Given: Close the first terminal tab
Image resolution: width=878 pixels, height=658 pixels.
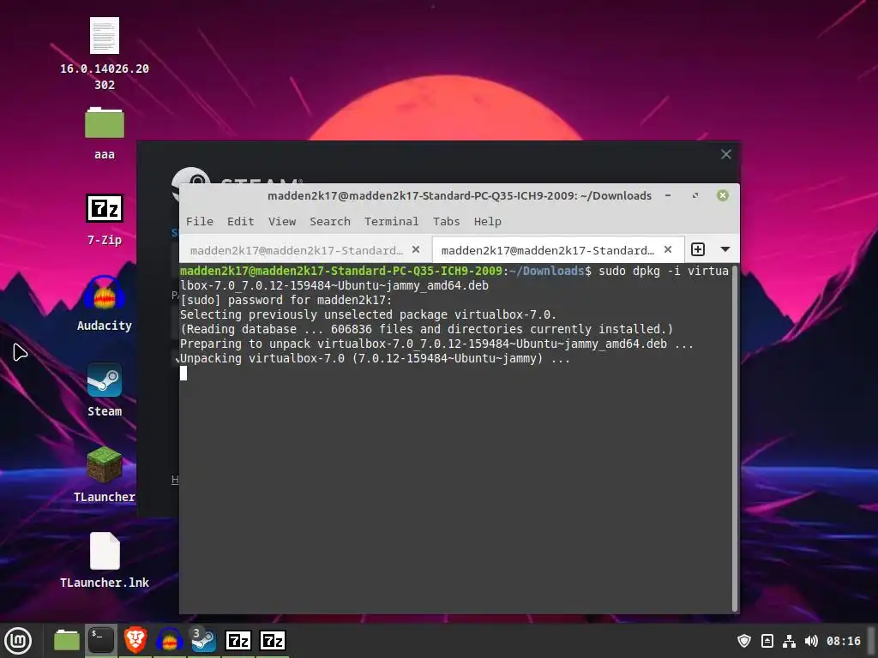Looking at the screenshot, I should [416, 249].
